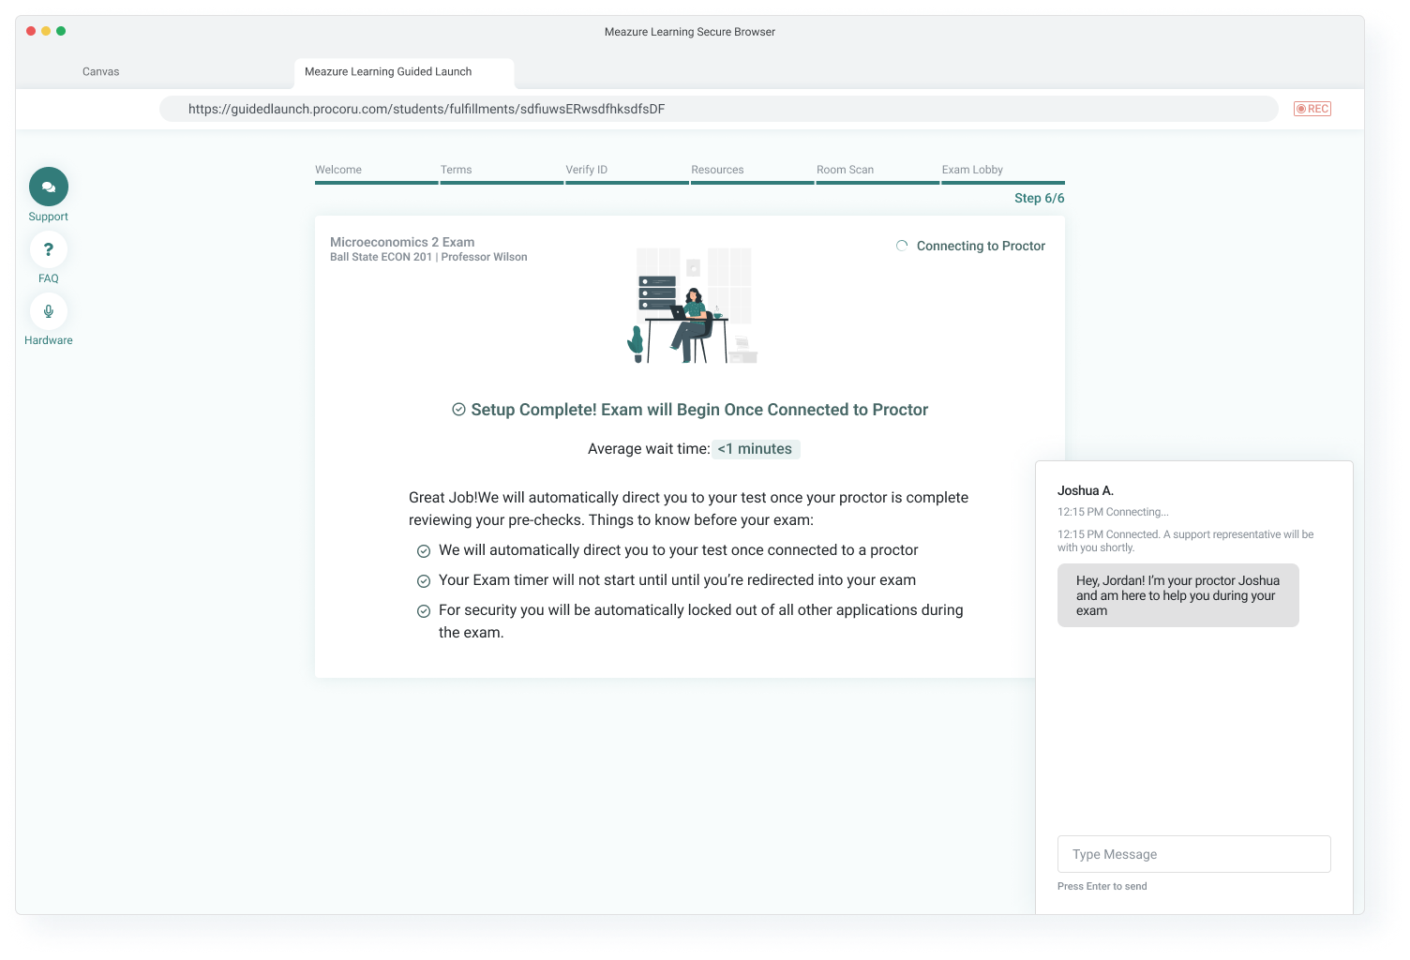Click checkmark next to Exam timer item
The image size is (1410, 960).
click(x=424, y=581)
